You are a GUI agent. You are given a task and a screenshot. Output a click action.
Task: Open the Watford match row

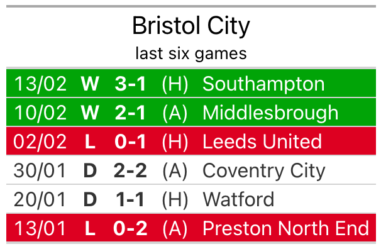coord(191,199)
